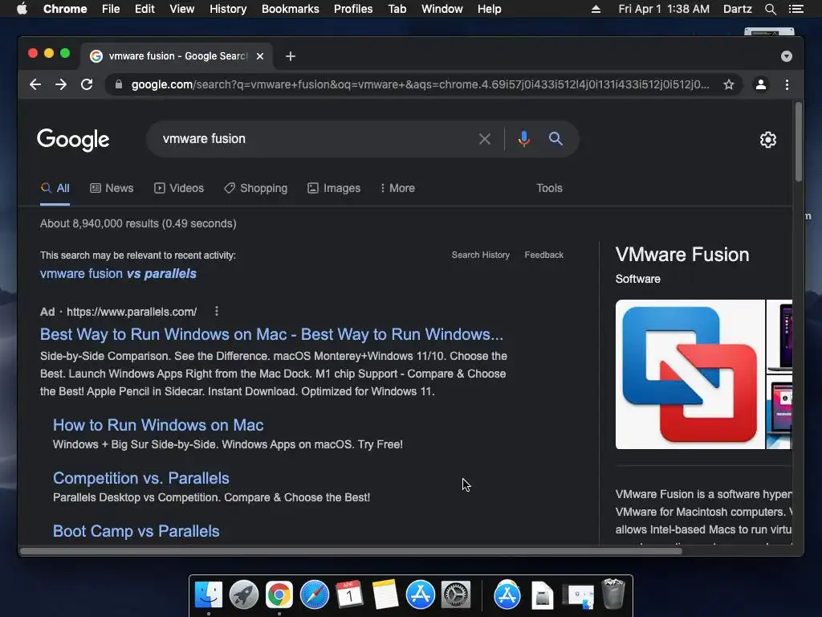Open Chrome's three-dot menu
This screenshot has height=617, width=822.
click(787, 84)
